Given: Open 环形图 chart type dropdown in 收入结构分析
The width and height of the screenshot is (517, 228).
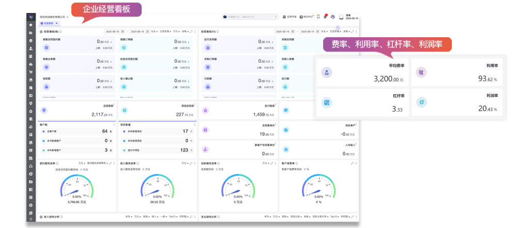Looking at the screenshot, I should coord(184,217).
